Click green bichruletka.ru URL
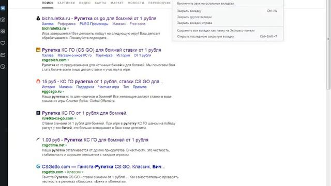The height and width of the screenshot is (186, 331). 54,28
